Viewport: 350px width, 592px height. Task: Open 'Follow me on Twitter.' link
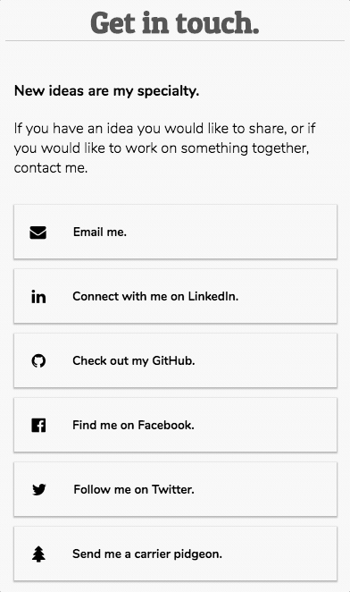(175, 489)
